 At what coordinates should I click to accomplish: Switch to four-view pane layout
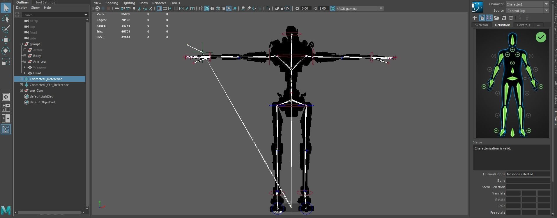pos(6,108)
